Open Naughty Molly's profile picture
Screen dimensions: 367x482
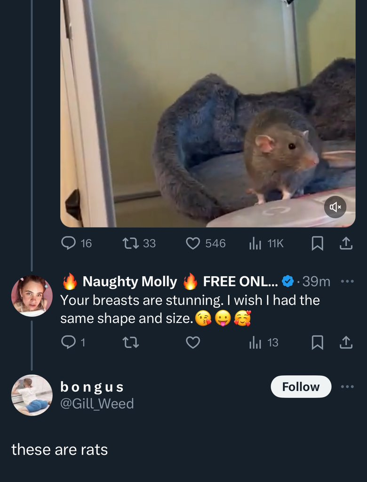[32, 296]
